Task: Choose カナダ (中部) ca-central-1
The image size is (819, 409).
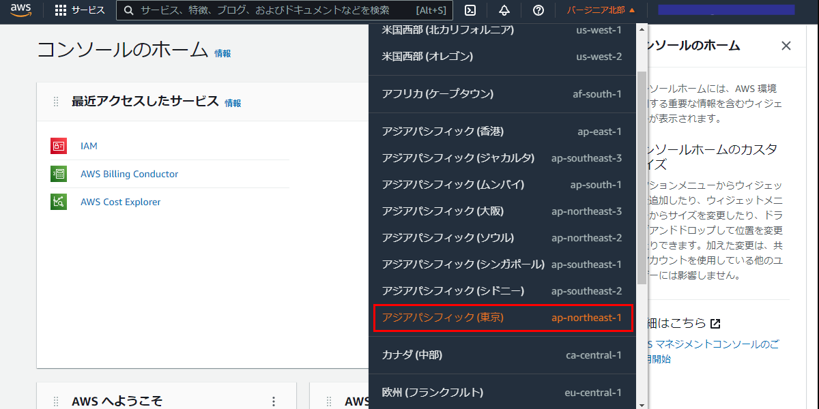Action: (x=502, y=354)
